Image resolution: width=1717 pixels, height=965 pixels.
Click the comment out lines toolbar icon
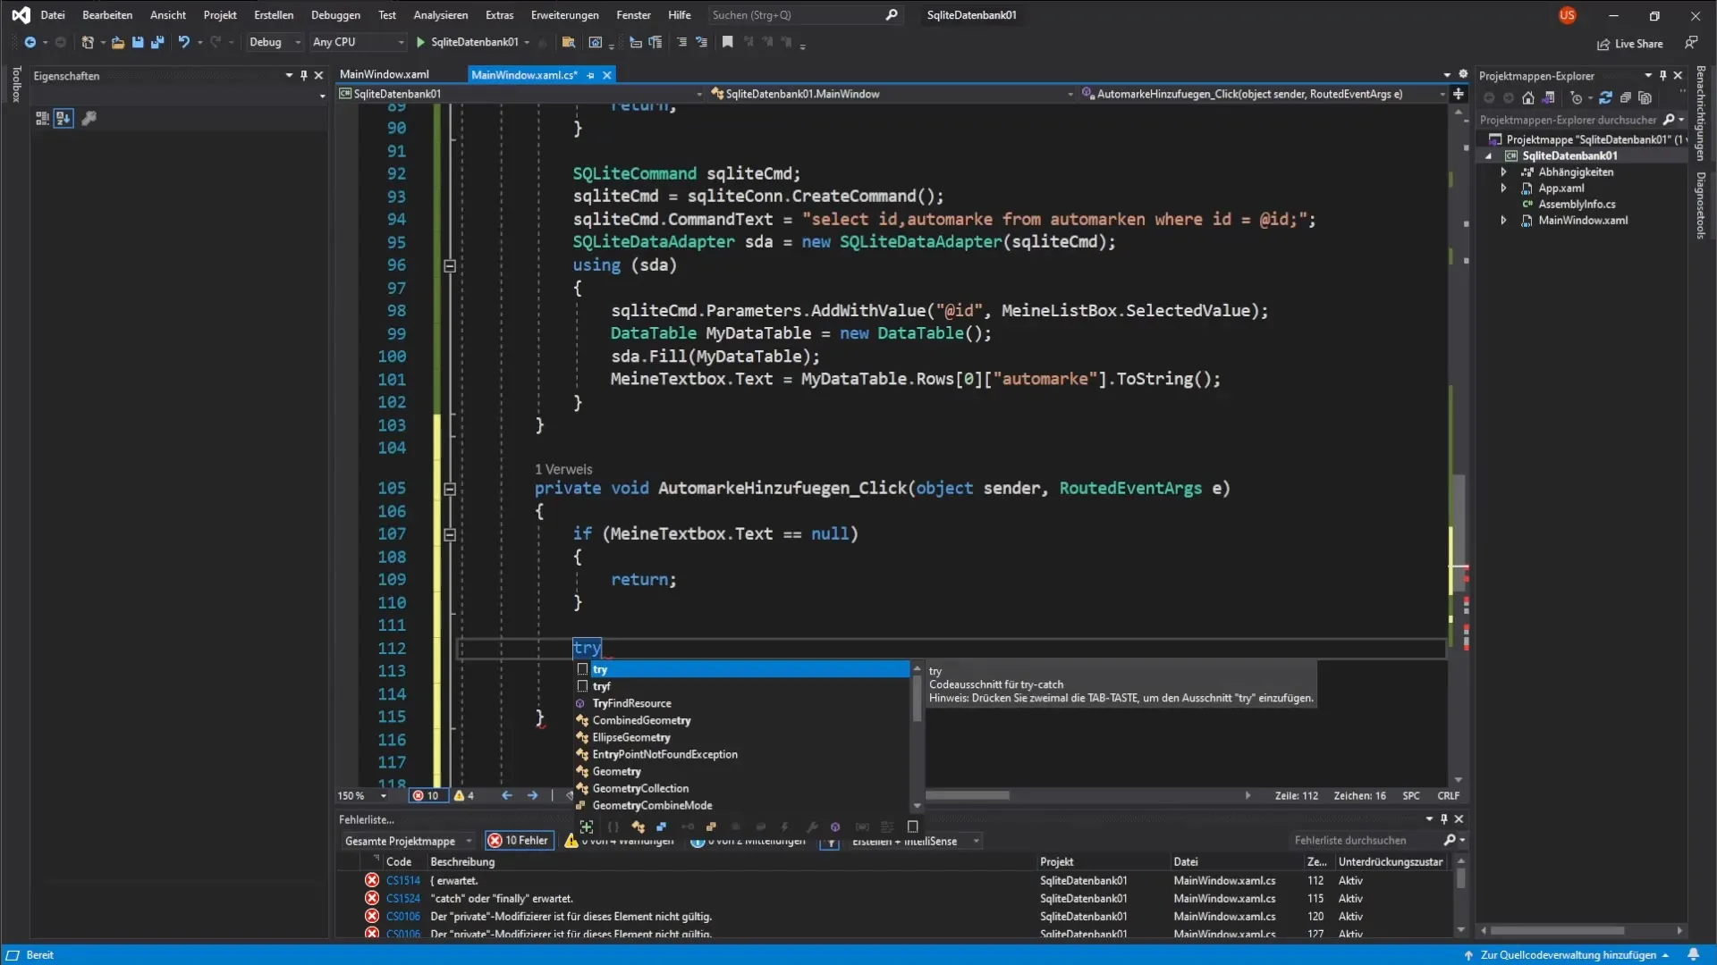click(681, 42)
